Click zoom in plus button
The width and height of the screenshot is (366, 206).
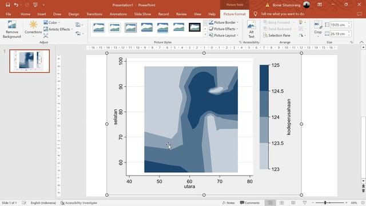click(x=347, y=203)
